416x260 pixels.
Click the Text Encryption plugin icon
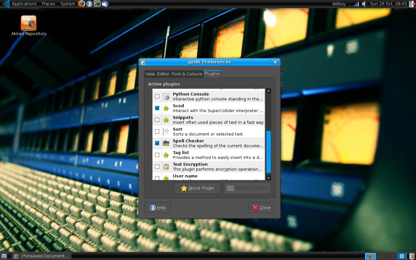coord(166,167)
